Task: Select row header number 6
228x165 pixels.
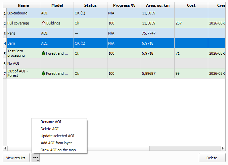Action: pos(5,63)
